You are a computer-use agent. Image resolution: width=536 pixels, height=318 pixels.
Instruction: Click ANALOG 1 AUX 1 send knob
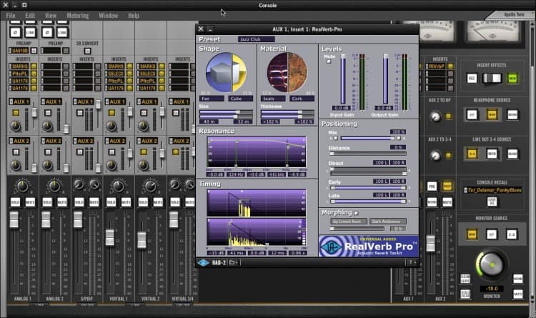[16, 126]
